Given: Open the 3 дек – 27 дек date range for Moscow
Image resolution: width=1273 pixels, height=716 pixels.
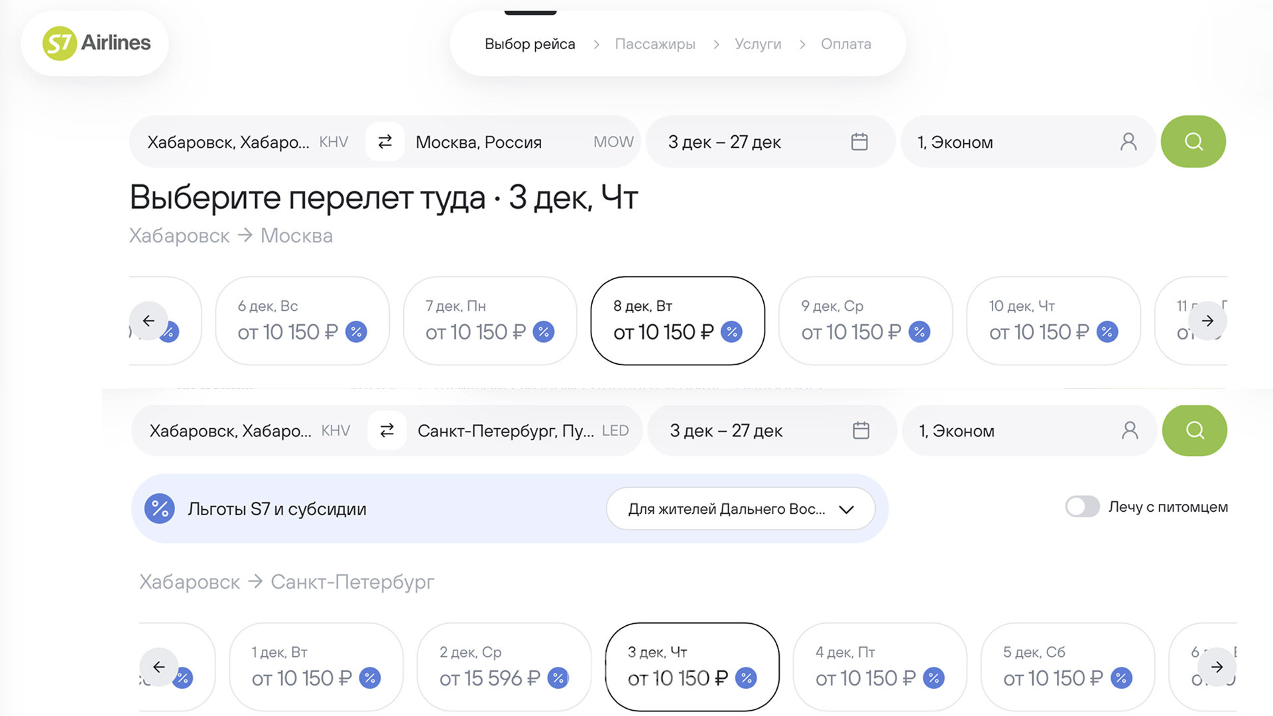Looking at the screenshot, I should (770, 142).
